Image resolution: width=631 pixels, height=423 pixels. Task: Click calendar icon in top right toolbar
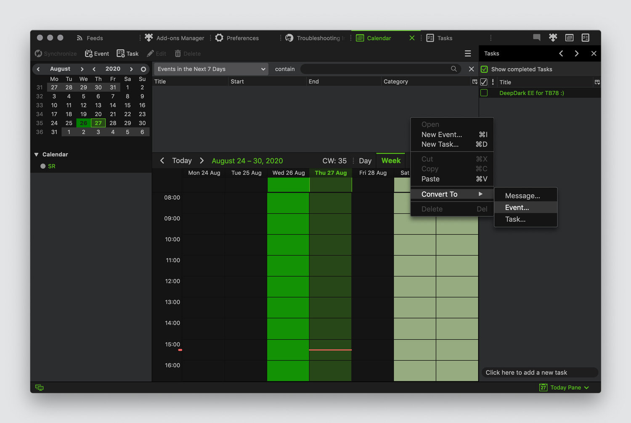click(x=569, y=37)
